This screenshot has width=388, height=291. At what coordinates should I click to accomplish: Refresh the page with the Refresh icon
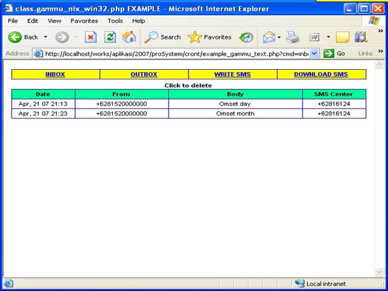[x=110, y=37]
